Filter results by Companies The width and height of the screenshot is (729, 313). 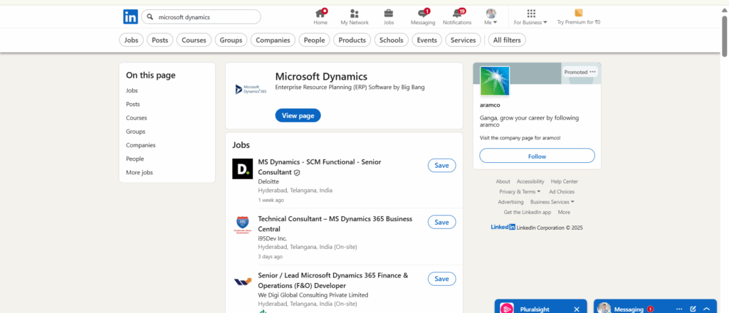[x=273, y=41]
